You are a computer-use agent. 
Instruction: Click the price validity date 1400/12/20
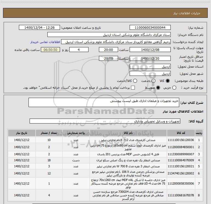pos(150,58)
